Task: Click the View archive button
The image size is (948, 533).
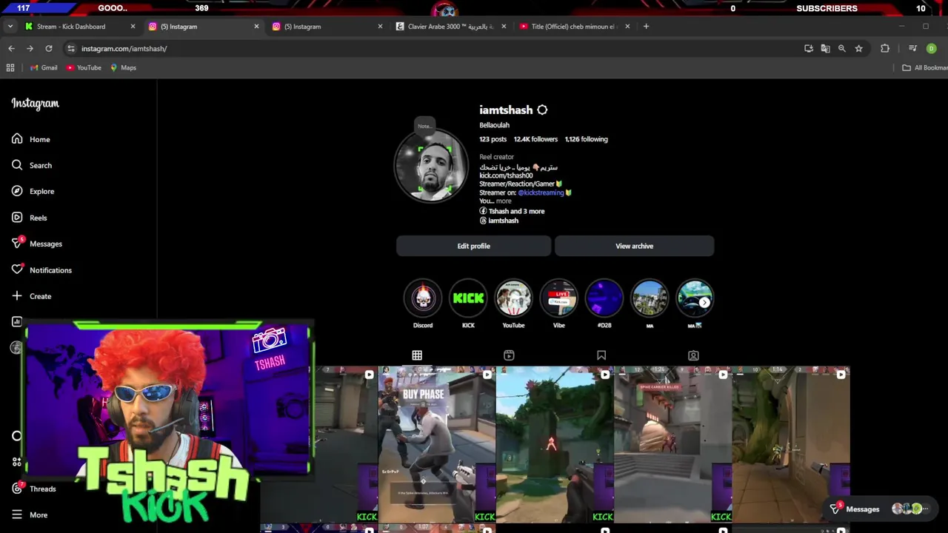Action: pos(634,246)
